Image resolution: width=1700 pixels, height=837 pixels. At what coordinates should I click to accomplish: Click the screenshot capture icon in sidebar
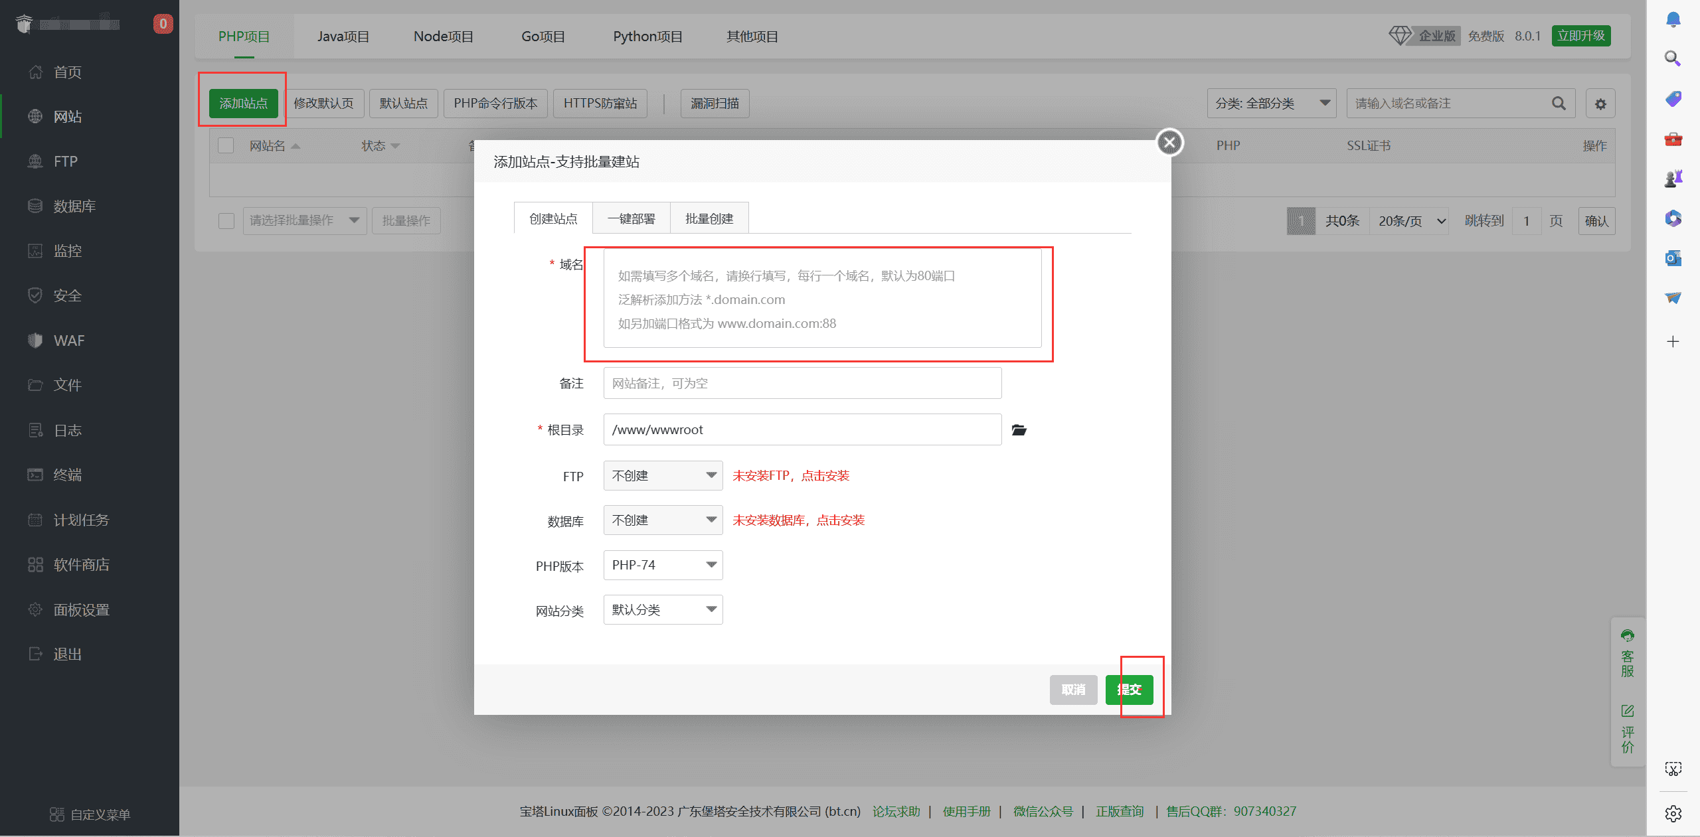pos(1673,769)
